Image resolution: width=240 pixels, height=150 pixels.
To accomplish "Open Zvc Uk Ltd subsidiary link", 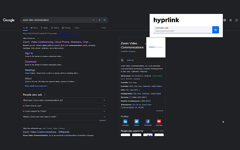I will tap(136, 105).
